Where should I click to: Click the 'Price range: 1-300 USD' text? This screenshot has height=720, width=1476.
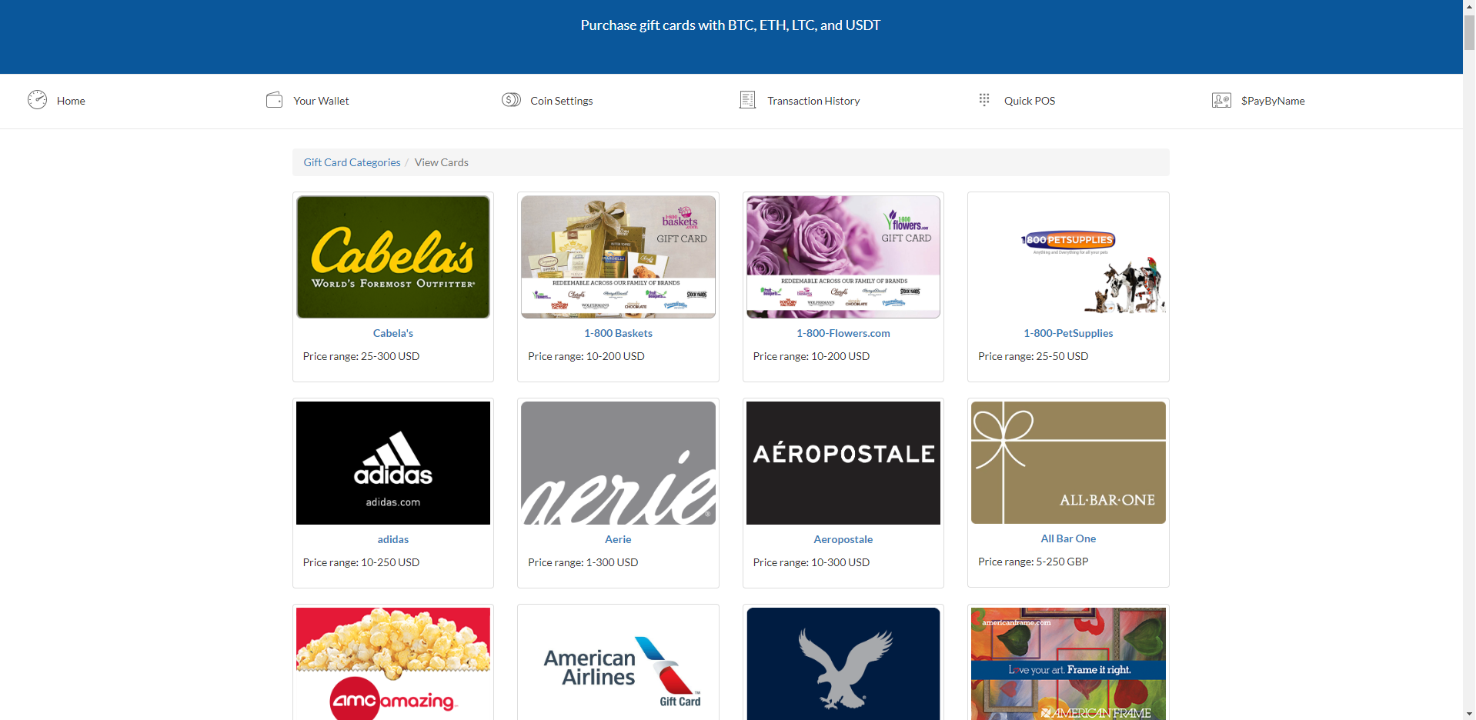pos(583,562)
